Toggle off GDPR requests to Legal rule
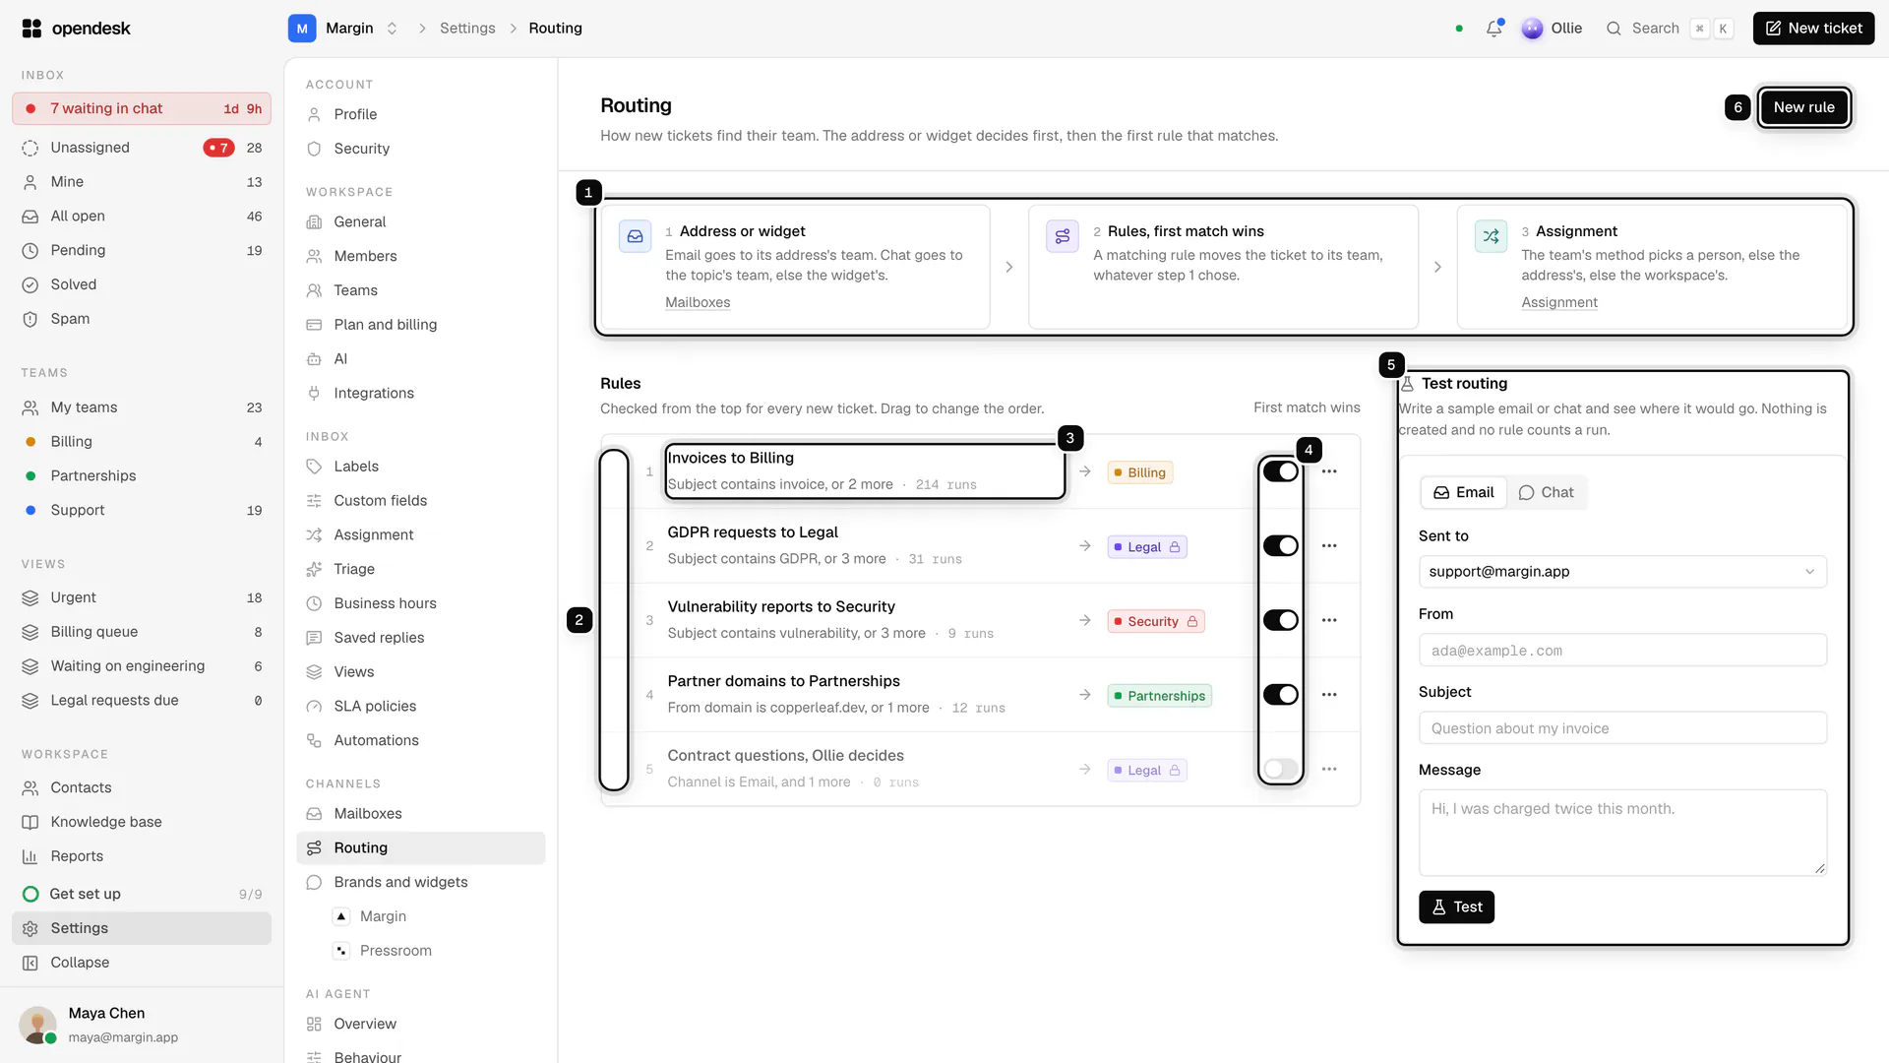This screenshot has width=1889, height=1063. click(1281, 546)
